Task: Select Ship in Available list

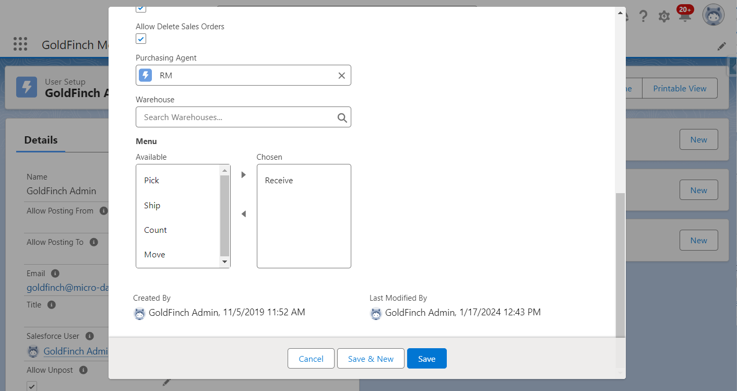Action: (x=178, y=205)
